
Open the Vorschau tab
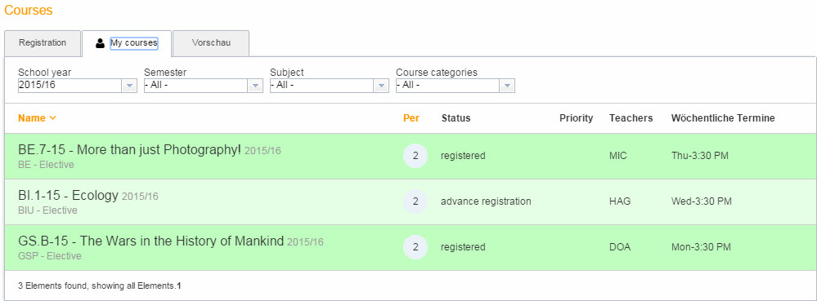pyautogui.click(x=211, y=43)
